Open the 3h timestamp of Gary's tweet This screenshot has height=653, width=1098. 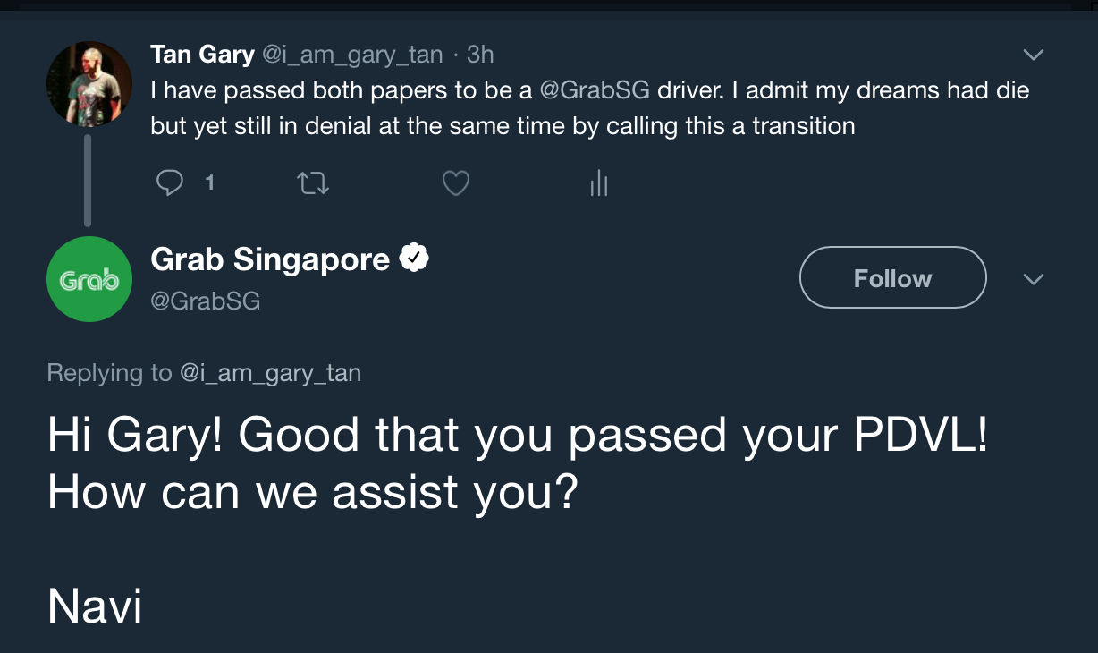(480, 55)
